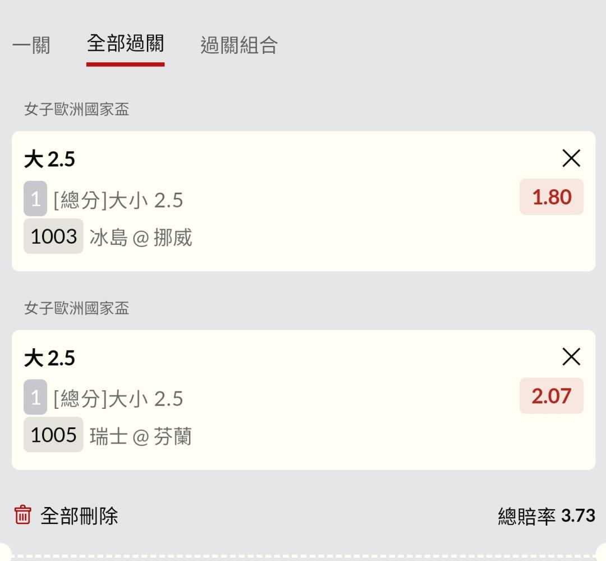Click the red trash can icon
606x561 pixels.
pos(23,515)
